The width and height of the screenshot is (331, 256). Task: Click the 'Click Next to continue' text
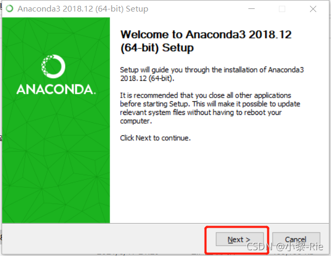tap(155, 138)
